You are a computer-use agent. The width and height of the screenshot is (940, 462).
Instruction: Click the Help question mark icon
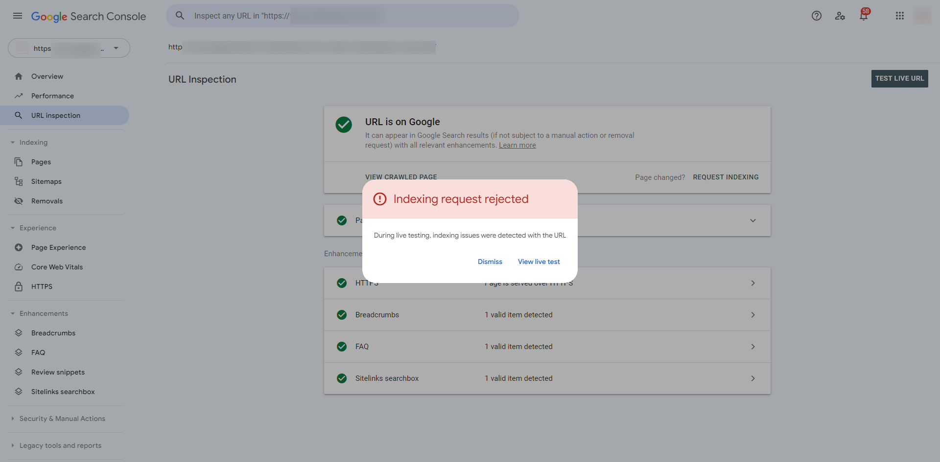(x=817, y=16)
